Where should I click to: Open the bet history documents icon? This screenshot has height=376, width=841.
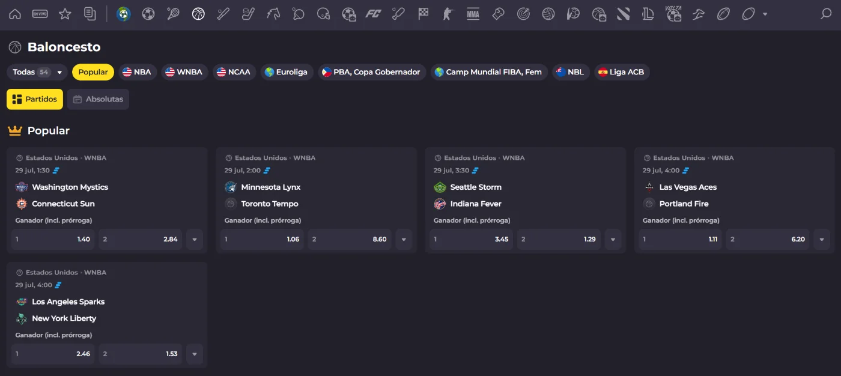pos(90,14)
